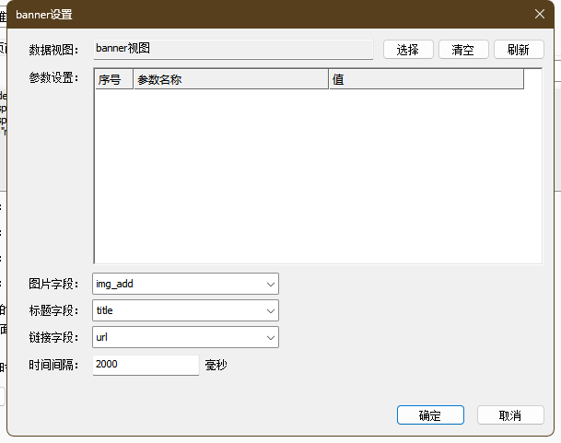The height and width of the screenshot is (443, 561).
Task: Confirm settings with the 确定 button
Action: coord(430,415)
